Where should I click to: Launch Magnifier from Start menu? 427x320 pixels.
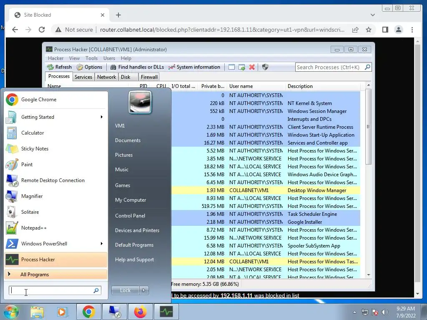tap(55, 196)
